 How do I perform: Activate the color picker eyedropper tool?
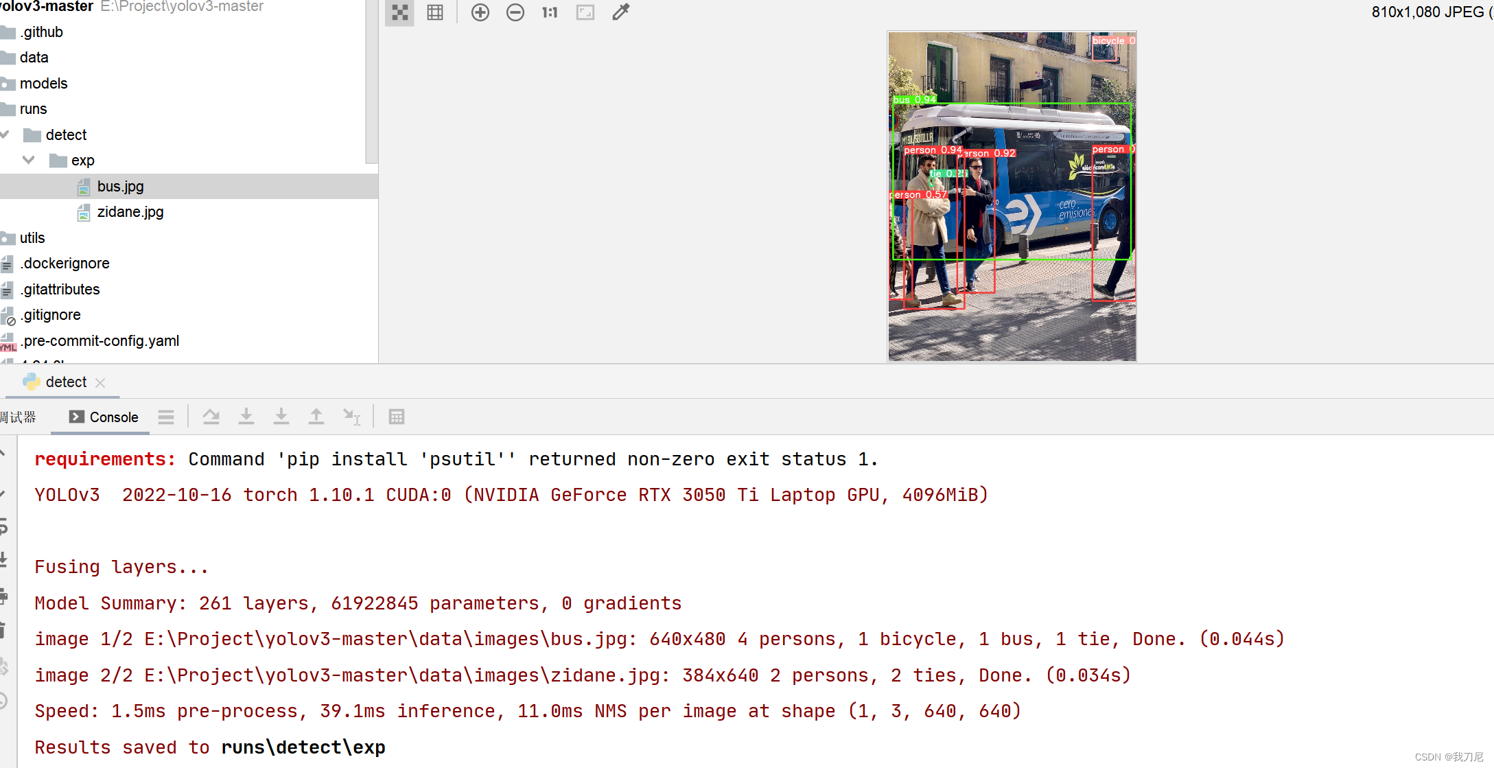(x=620, y=12)
